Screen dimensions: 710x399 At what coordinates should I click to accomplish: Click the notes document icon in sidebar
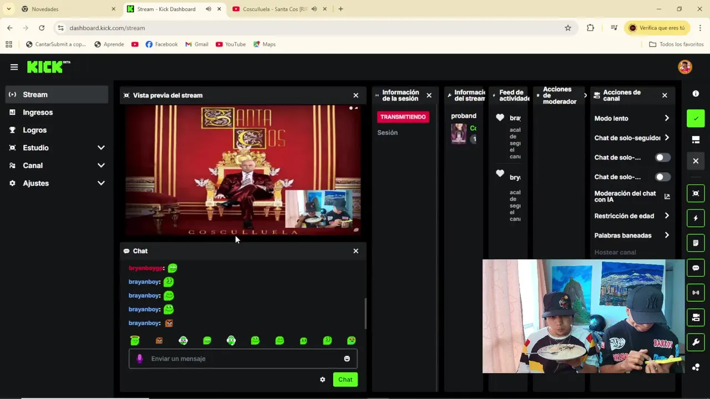pyautogui.click(x=696, y=243)
